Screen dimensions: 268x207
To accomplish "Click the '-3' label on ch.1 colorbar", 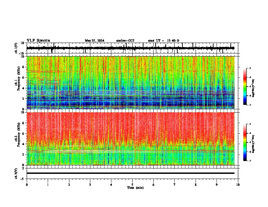I will [x=249, y=68].
